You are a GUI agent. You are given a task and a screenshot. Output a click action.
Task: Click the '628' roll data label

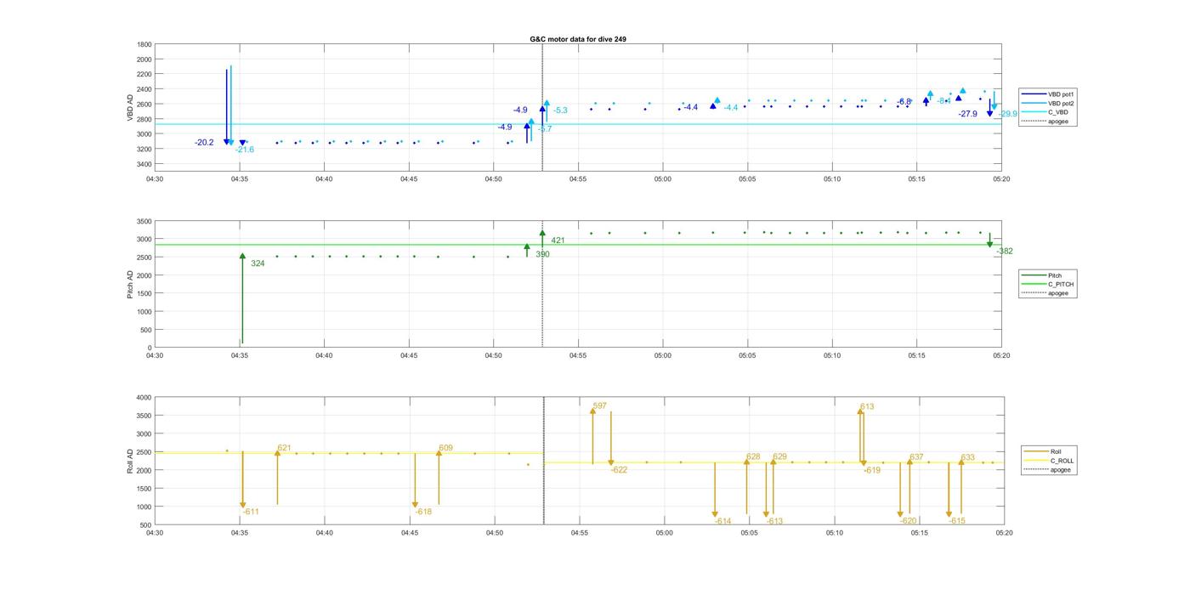click(x=753, y=457)
